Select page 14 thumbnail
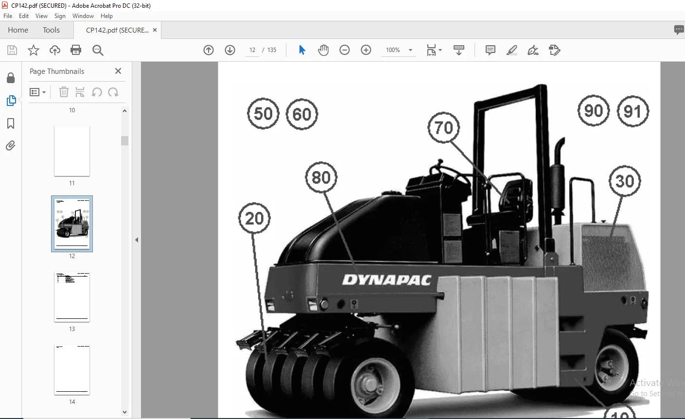 point(72,370)
